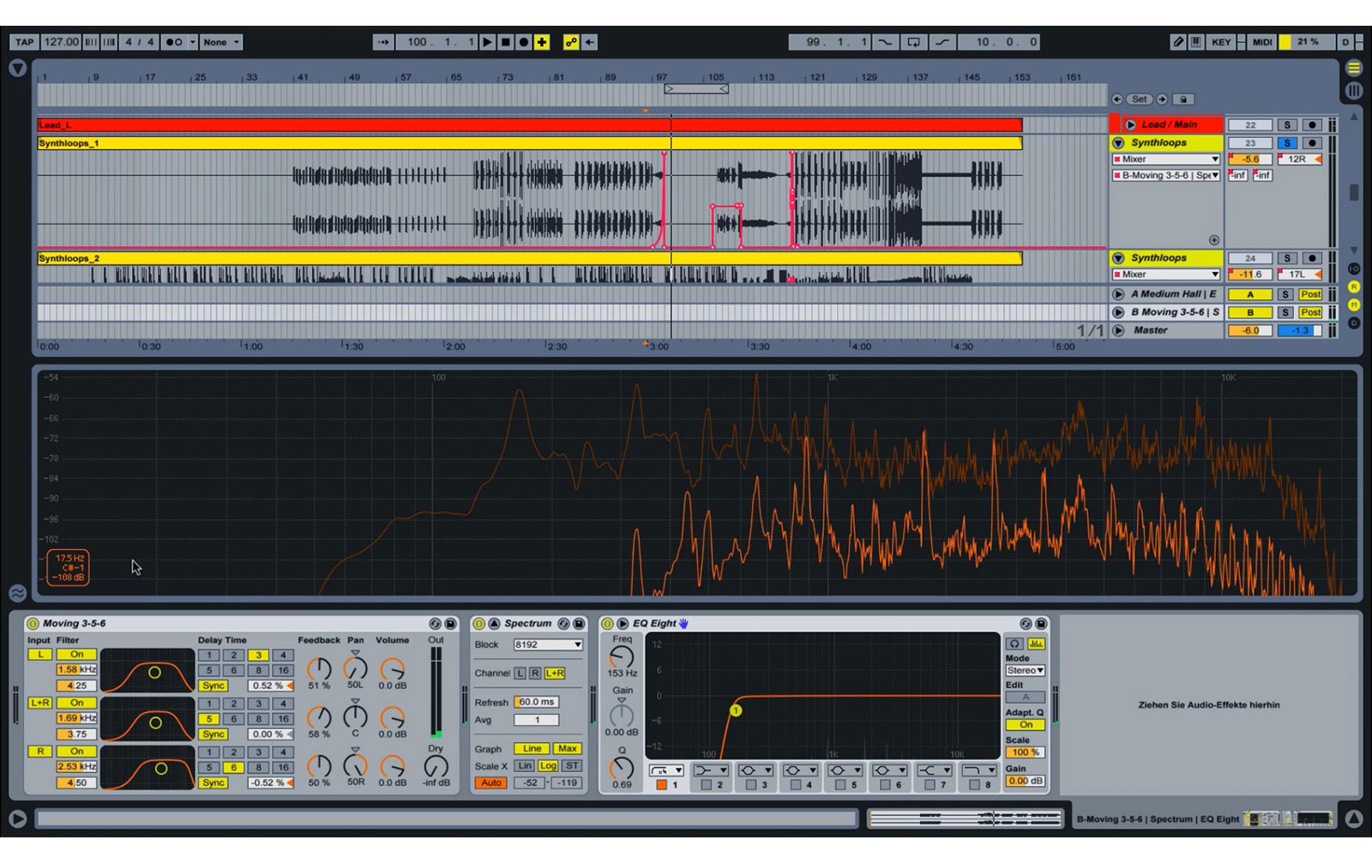Click the TAP tempo button

pyautogui.click(x=24, y=42)
